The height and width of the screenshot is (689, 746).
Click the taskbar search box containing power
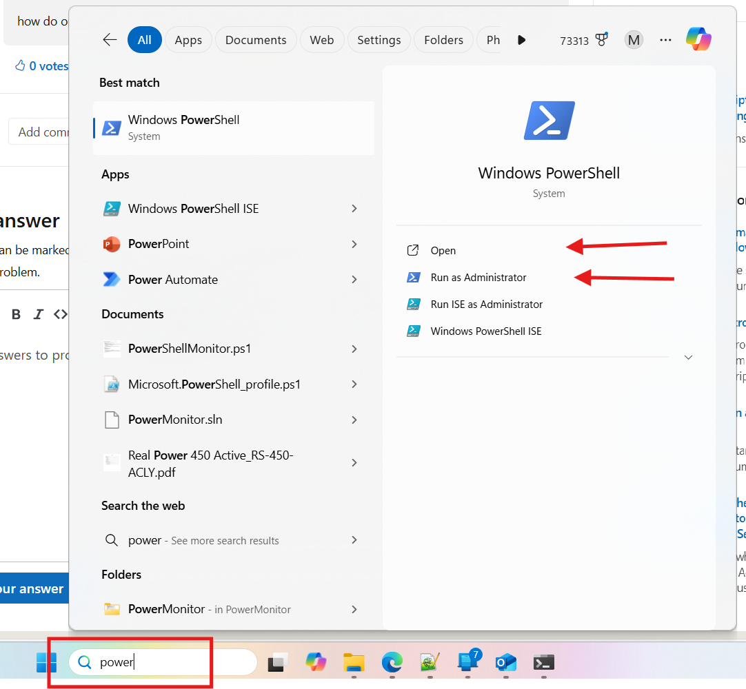[x=163, y=662]
